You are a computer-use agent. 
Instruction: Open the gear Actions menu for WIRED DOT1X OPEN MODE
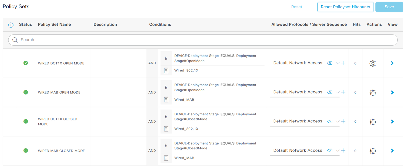pos(373,63)
